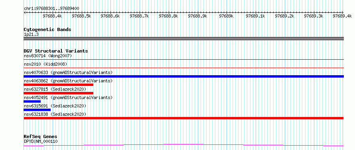This screenshot has height=150, width=355.
Task: Click the 97688.6k ruler position
Action: click(110, 16)
